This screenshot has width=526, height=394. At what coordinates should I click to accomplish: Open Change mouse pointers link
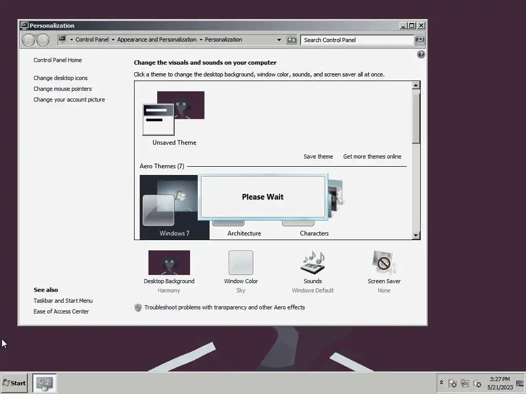click(x=62, y=89)
